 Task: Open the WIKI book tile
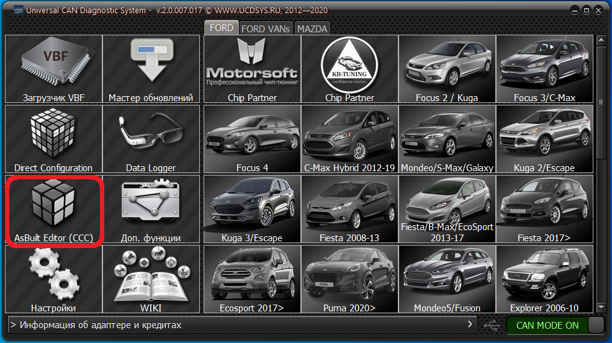pos(151,279)
